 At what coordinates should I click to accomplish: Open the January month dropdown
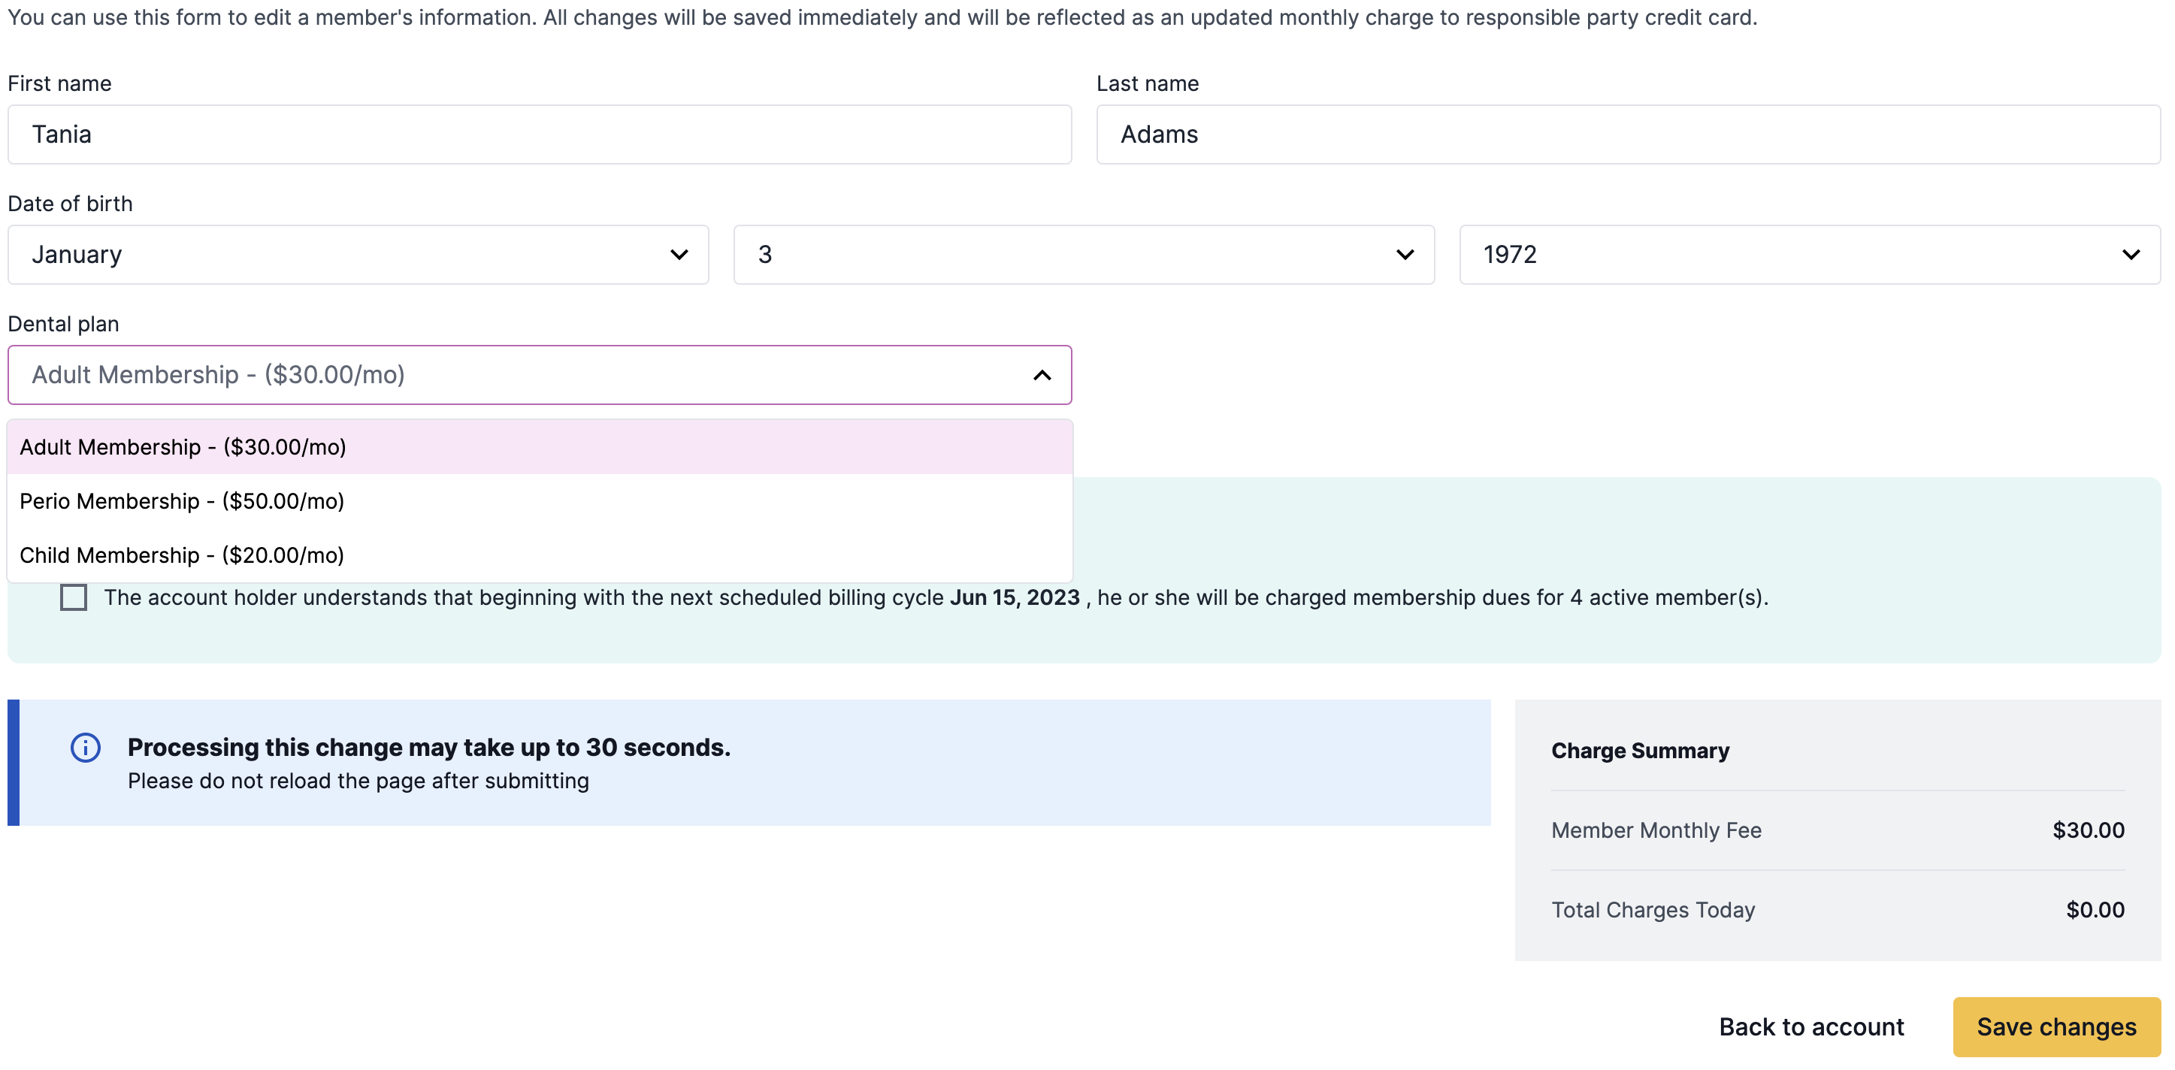358,255
